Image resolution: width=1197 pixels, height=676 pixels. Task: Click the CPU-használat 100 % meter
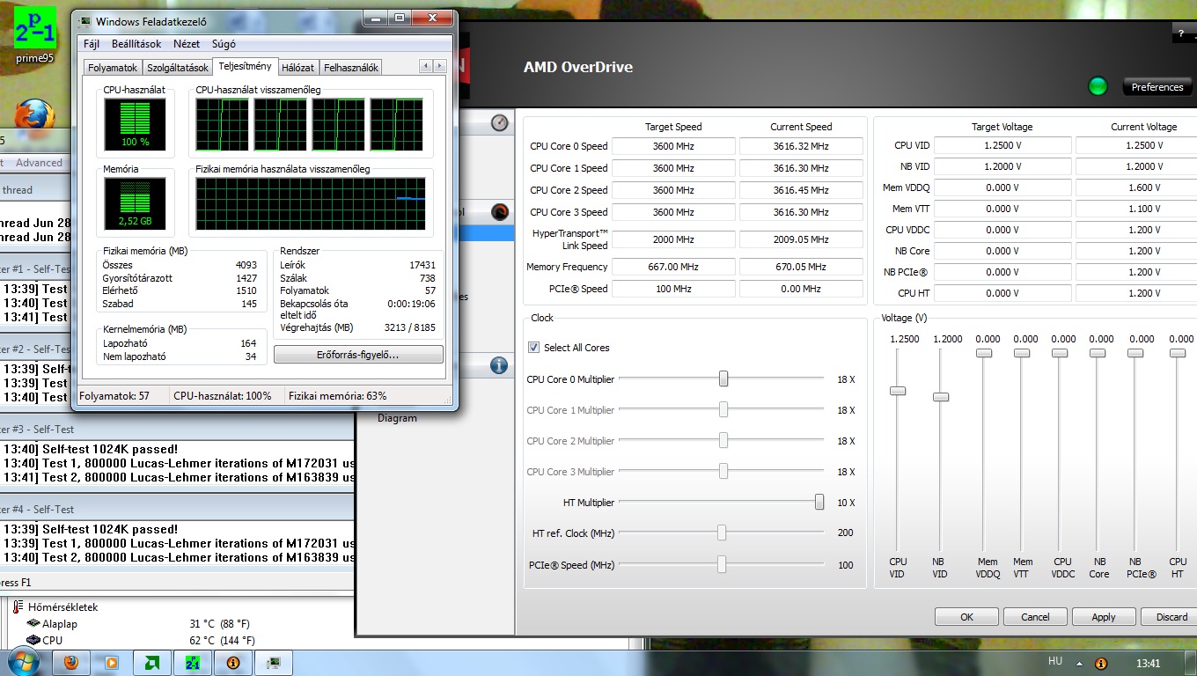point(135,123)
